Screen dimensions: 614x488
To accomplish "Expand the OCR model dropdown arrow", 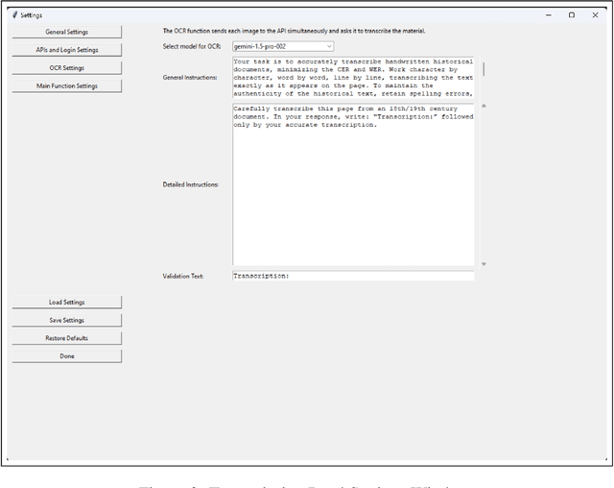I will [328, 45].
